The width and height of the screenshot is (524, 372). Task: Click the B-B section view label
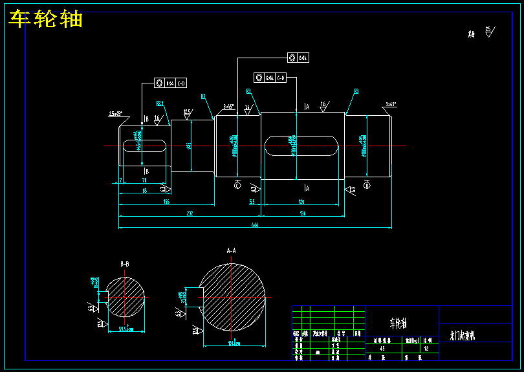tap(125, 265)
